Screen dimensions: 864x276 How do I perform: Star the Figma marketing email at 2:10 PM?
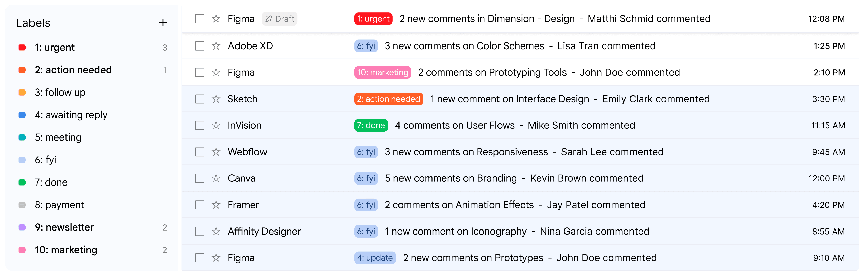[216, 72]
